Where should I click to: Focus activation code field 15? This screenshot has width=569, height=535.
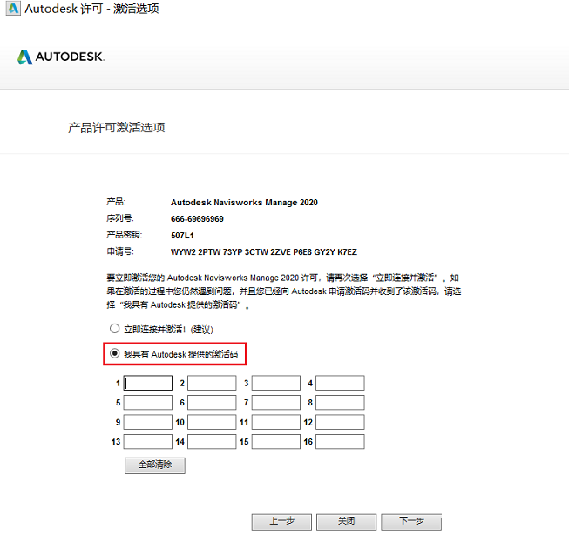(x=276, y=442)
